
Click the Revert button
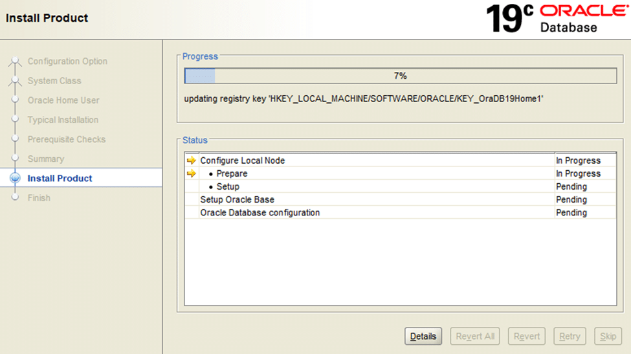[x=526, y=336]
